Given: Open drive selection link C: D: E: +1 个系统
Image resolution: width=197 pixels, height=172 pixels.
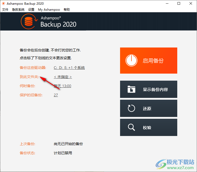Looking at the screenshot, I should pos(69,68).
